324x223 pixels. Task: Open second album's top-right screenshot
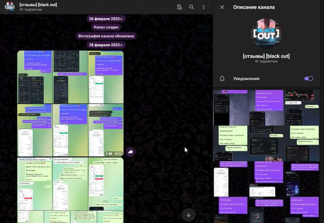pos(106,184)
